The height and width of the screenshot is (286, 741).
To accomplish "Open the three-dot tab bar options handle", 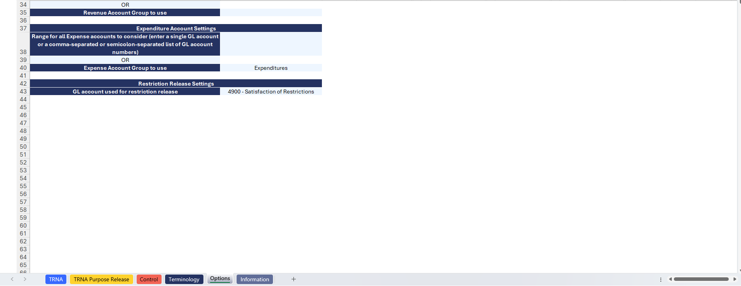I will point(661,279).
